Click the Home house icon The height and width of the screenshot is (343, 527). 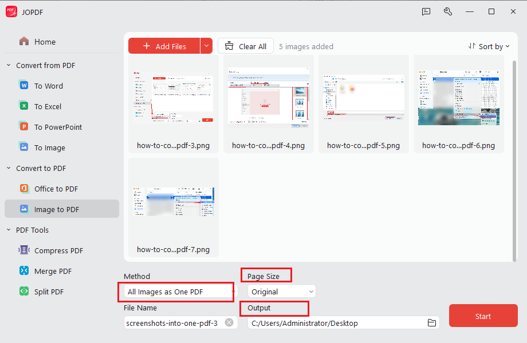pos(24,41)
